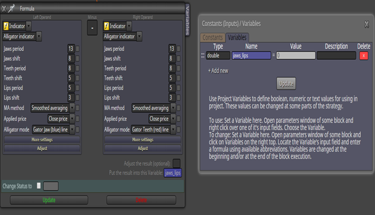Click the double Type field

218,56
